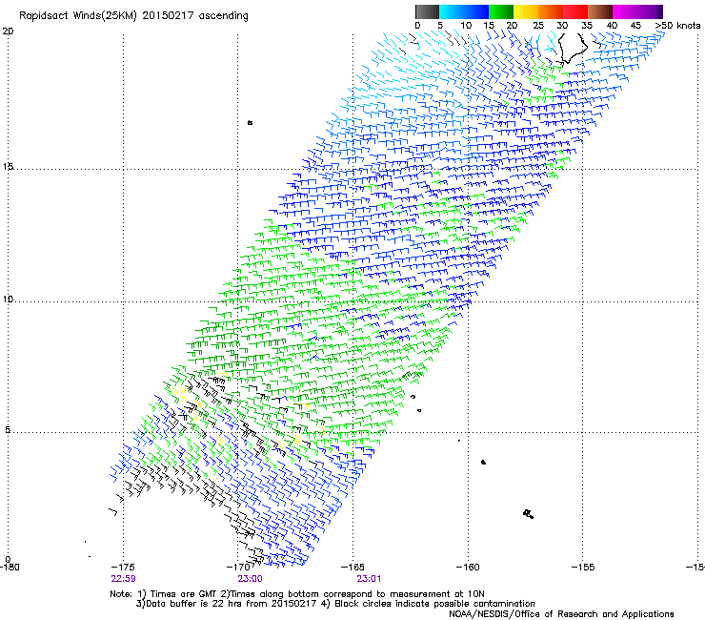Click the island dot near 4N, -159.5
Screen dimensions: 705x620
(483, 462)
